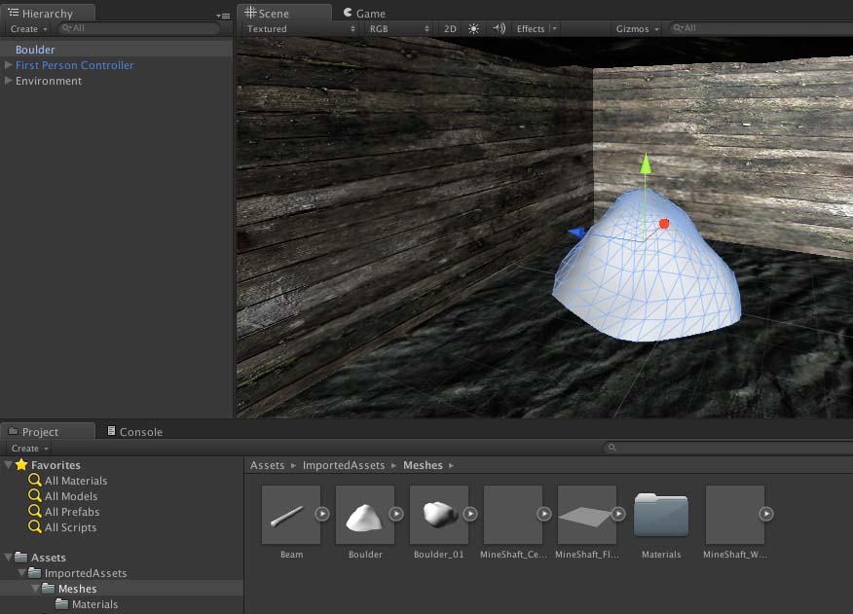Viewport: 853px width, 614px height.
Task: Select the Assets folder
Action: pos(41,558)
